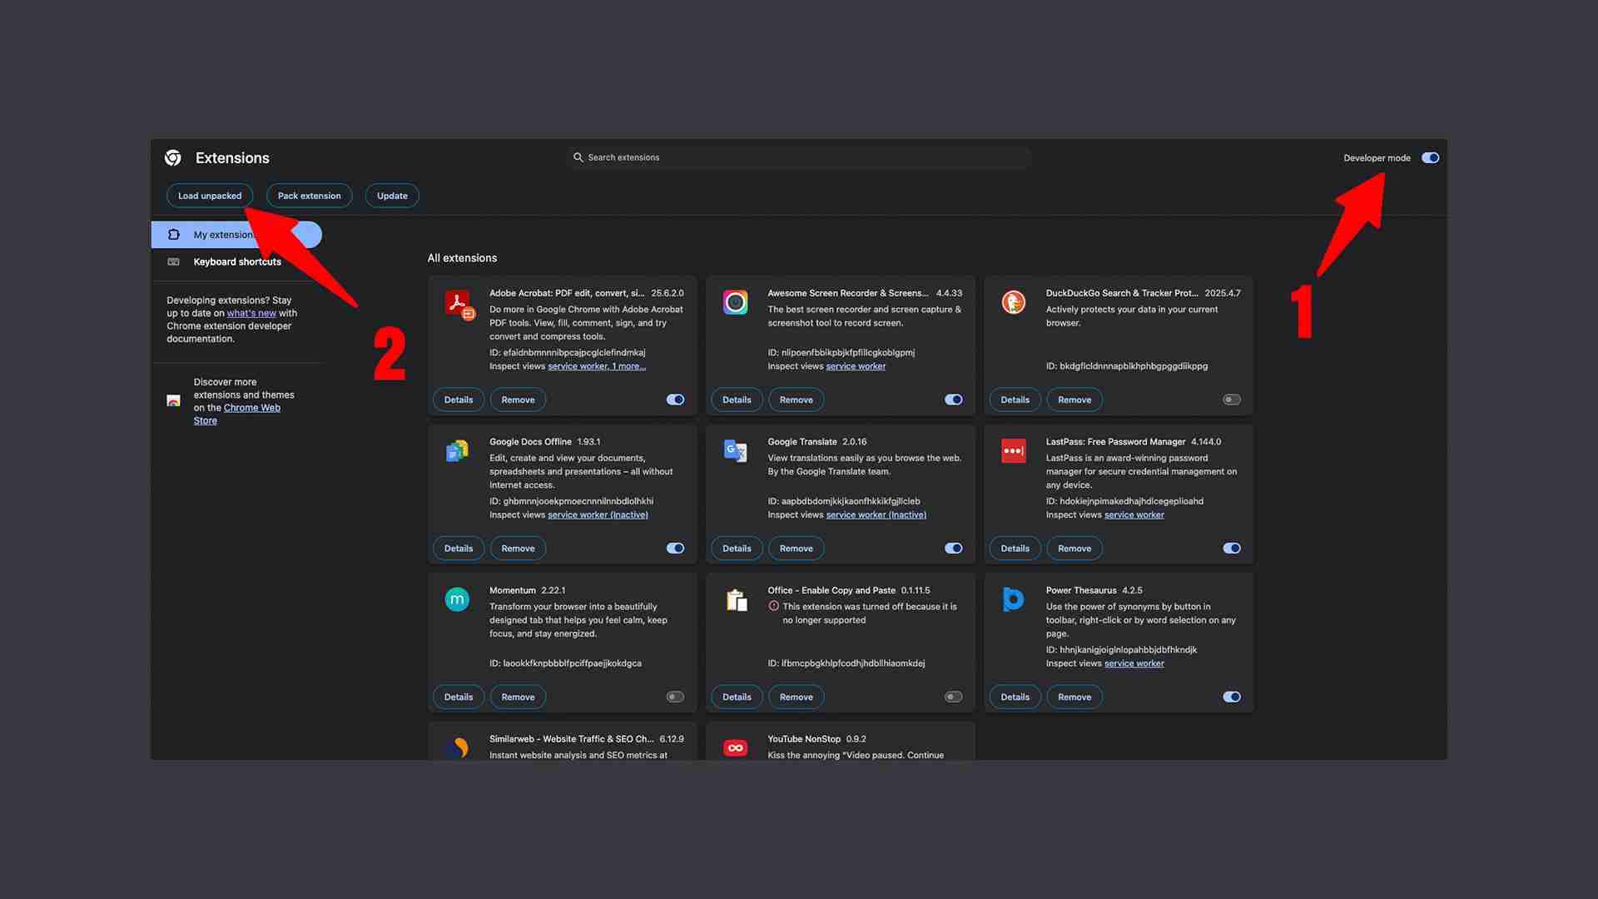Image resolution: width=1598 pixels, height=899 pixels.
Task: Click the Search extensions field
Action: click(799, 157)
